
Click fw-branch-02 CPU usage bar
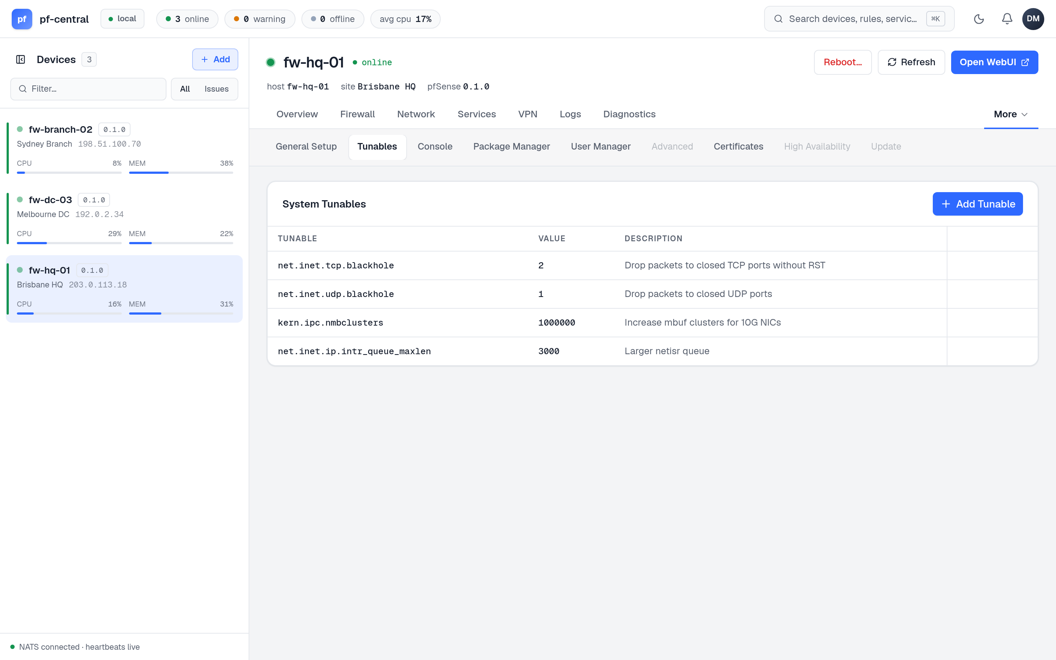[69, 172]
